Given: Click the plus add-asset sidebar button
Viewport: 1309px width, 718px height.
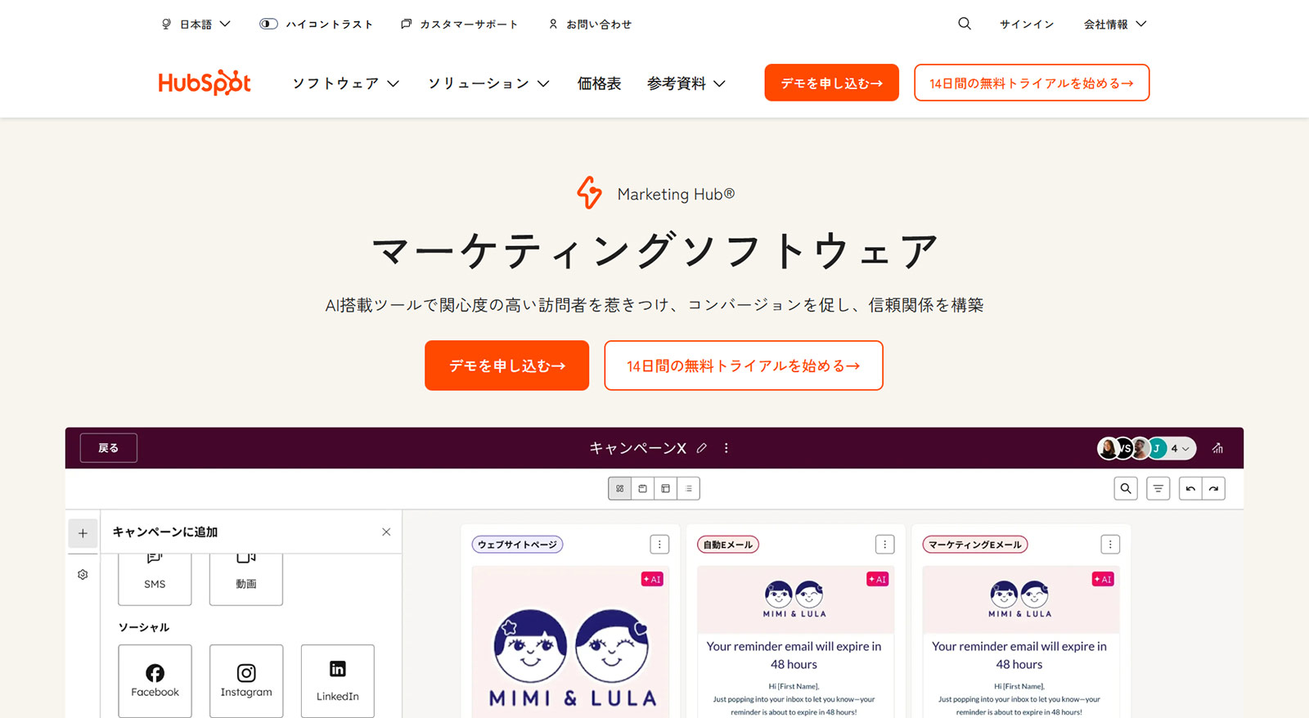Looking at the screenshot, I should [x=83, y=533].
